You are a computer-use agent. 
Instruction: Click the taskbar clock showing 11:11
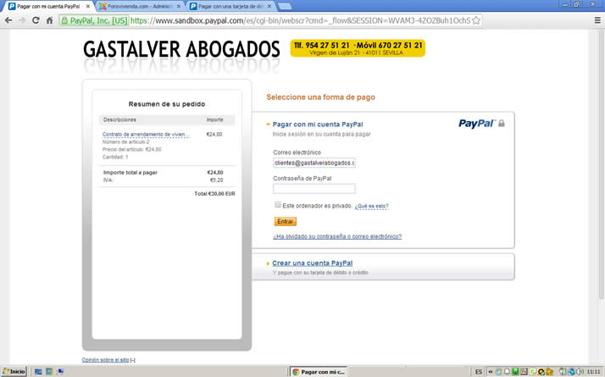click(x=593, y=372)
